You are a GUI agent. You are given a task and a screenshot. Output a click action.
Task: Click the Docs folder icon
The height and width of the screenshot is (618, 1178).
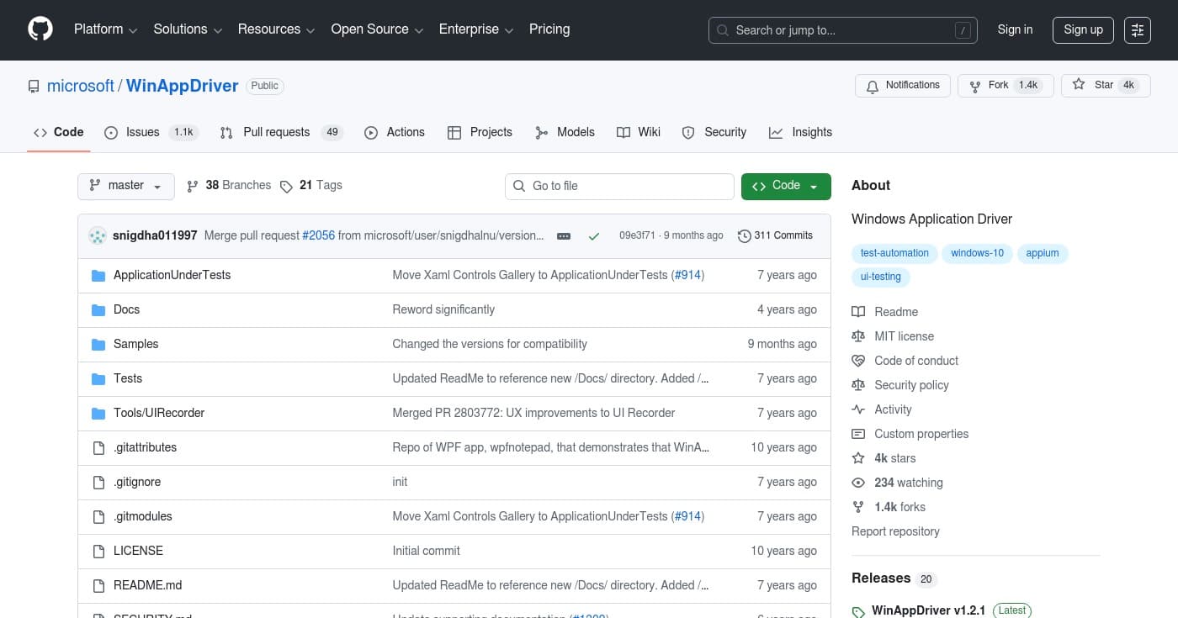pyautogui.click(x=98, y=309)
